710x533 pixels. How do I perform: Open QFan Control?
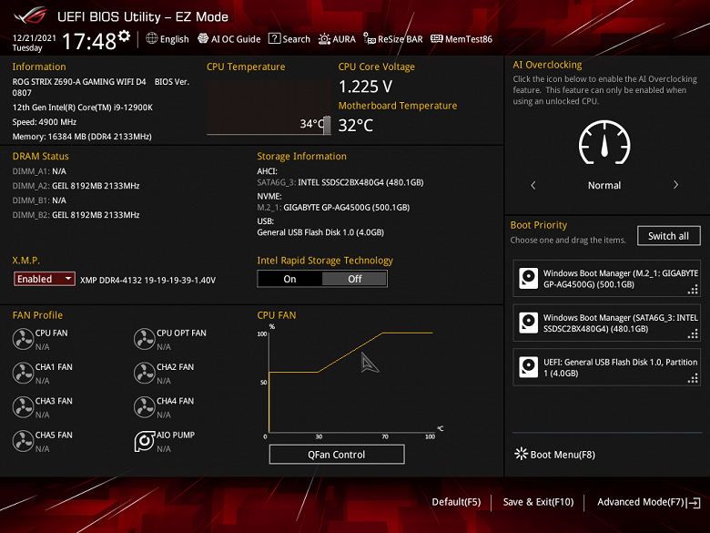pyautogui.click(x=337, y=454)
